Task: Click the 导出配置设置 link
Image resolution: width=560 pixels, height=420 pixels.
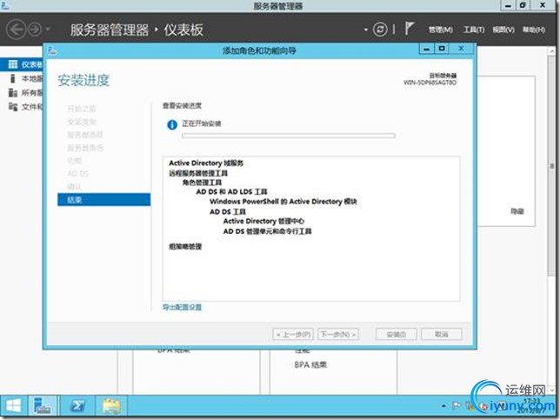Action: click(x=182, y=307)
